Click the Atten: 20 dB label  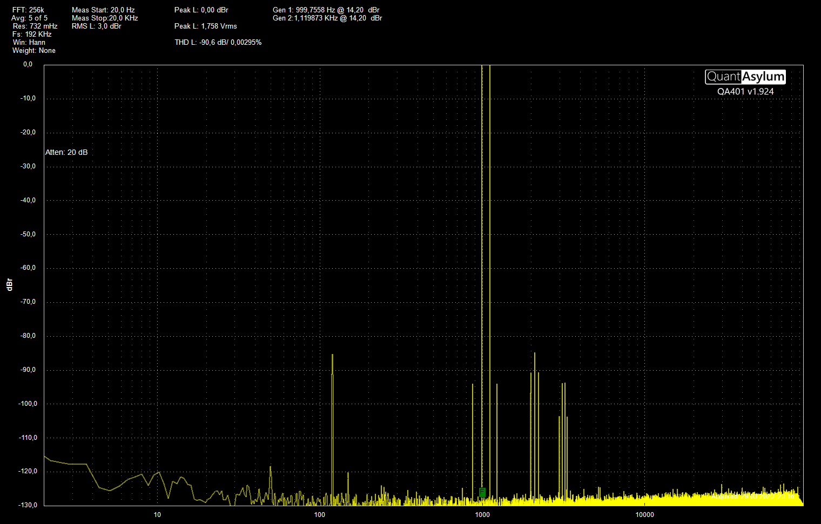click(x=66, y=152)
